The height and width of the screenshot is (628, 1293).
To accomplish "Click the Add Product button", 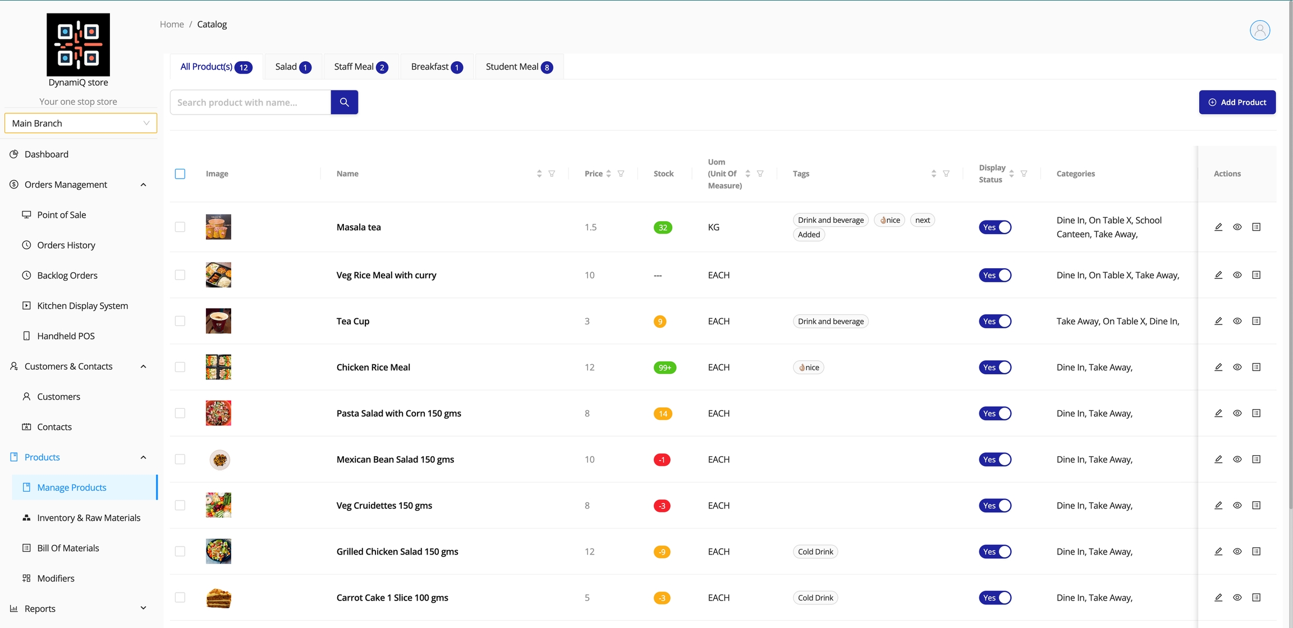I will tap(1237, 102).
